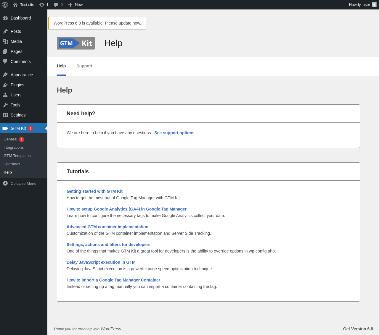Click the Pages icon in sidebar
379x335 pixels.
[x=5, y=51]
